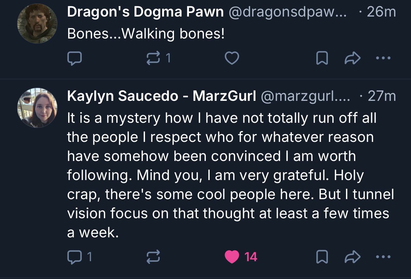Repost Kaylyn Saucedo's mystery post

153,257
